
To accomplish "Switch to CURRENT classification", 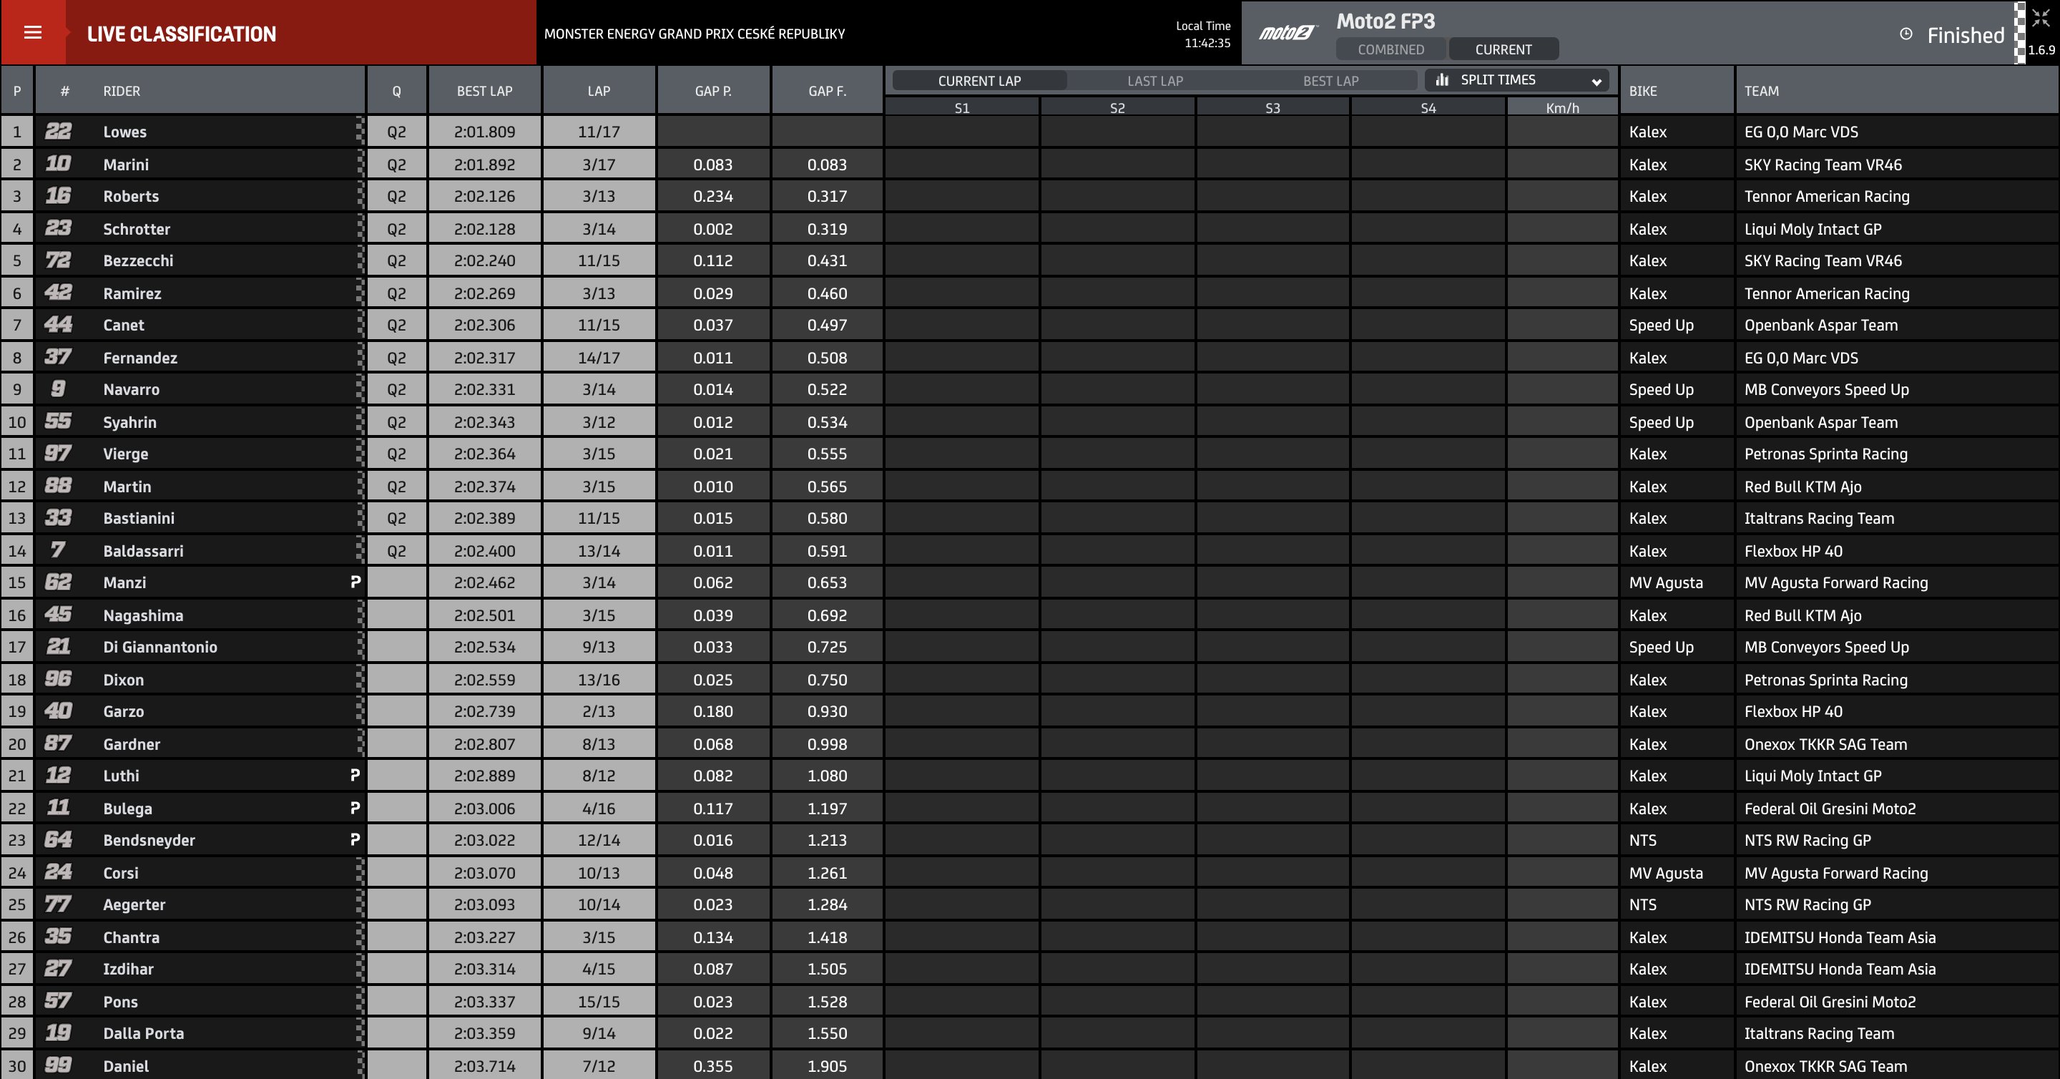I will [x=1504, y=49].
